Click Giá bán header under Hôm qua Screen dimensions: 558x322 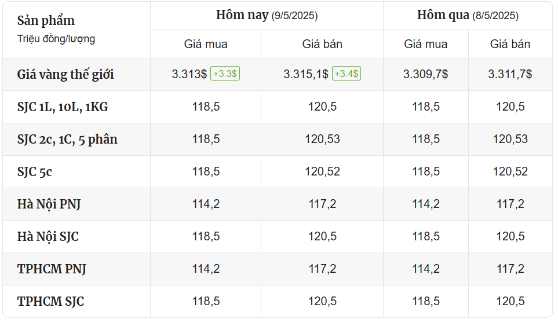pyautogui.click(x=510, y=44)
